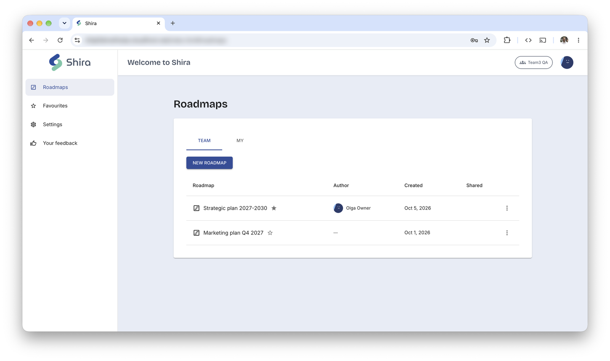Open the password key icon in address bar
610x361 pixels.
[x=474, y=40]
